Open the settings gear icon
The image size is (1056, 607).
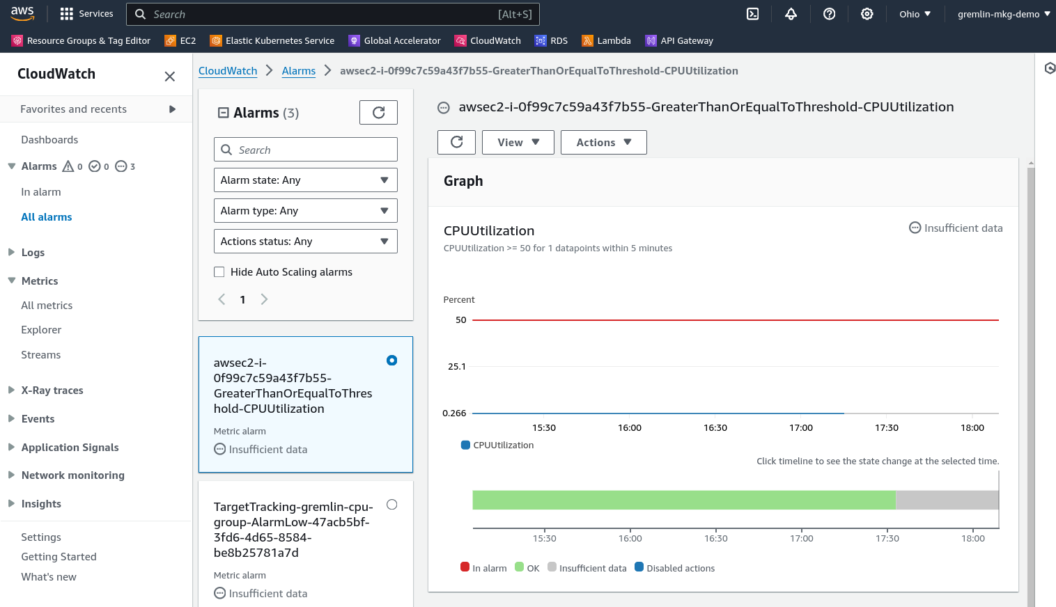click(867, 13)
